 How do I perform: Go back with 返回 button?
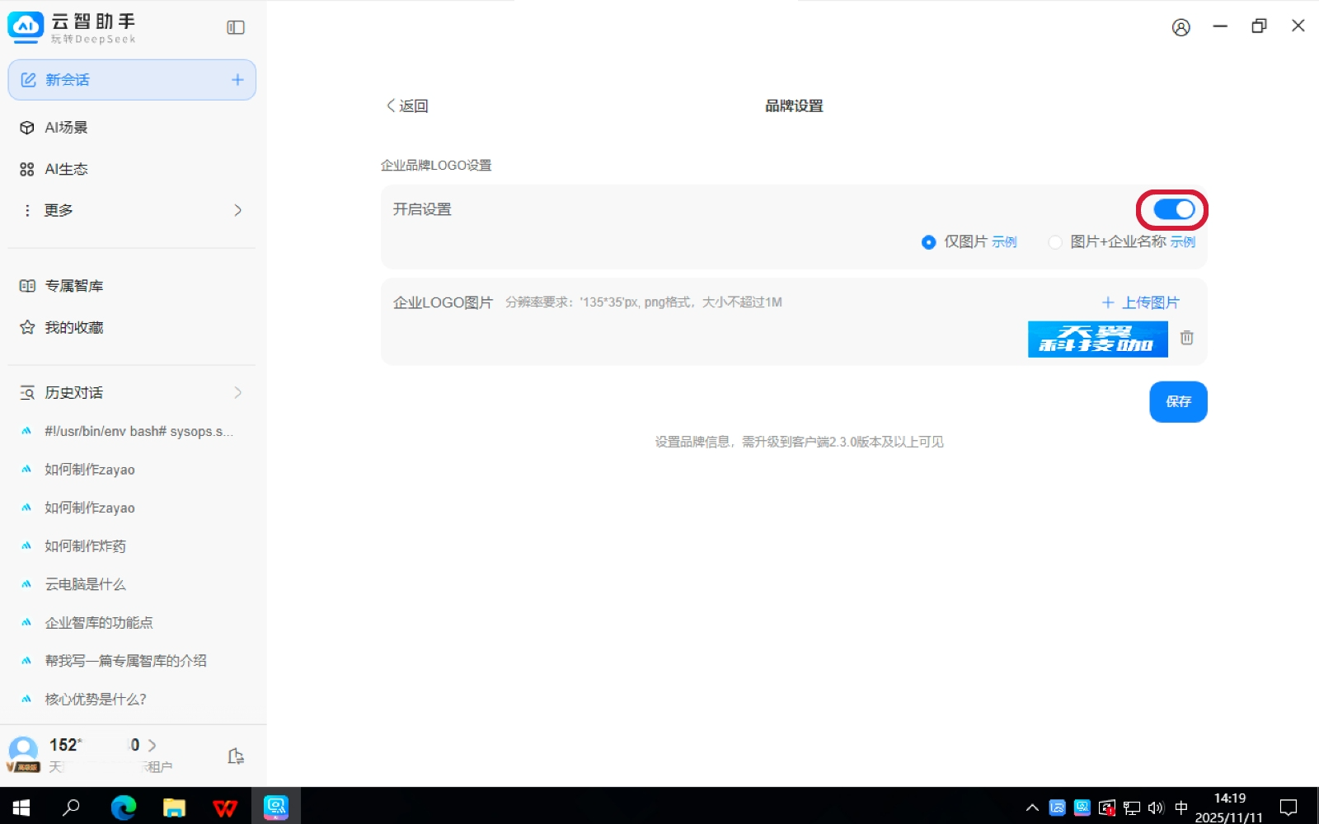[x=407, y=105]
